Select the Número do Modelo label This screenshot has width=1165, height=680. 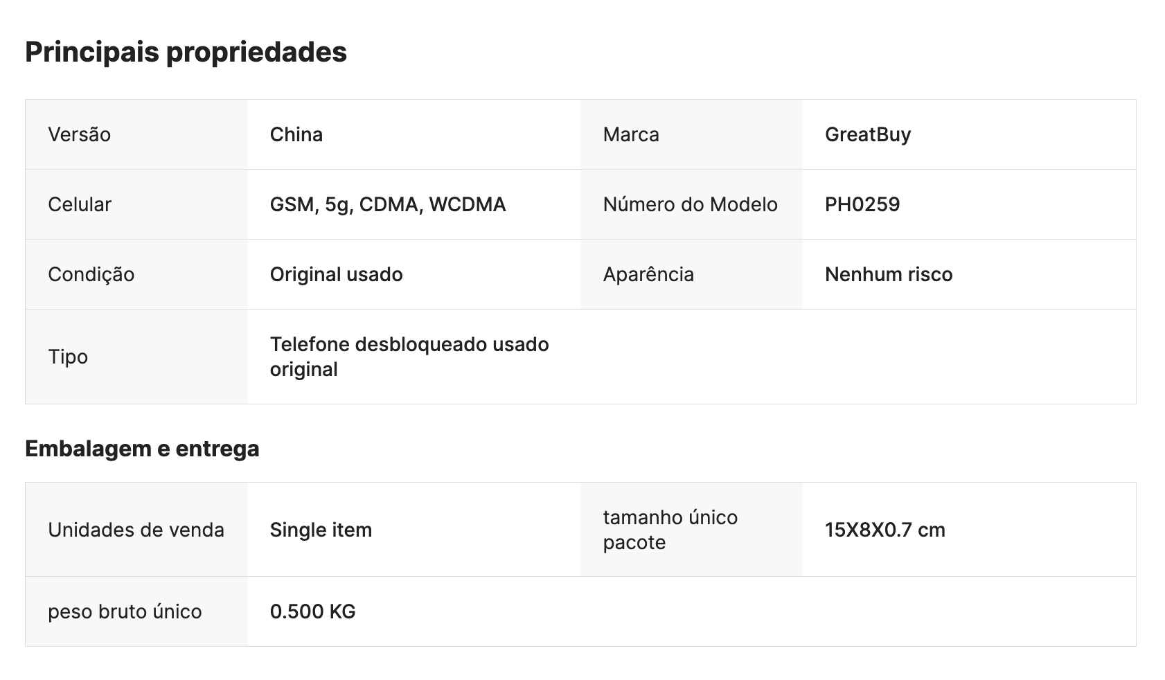point(690,204)
